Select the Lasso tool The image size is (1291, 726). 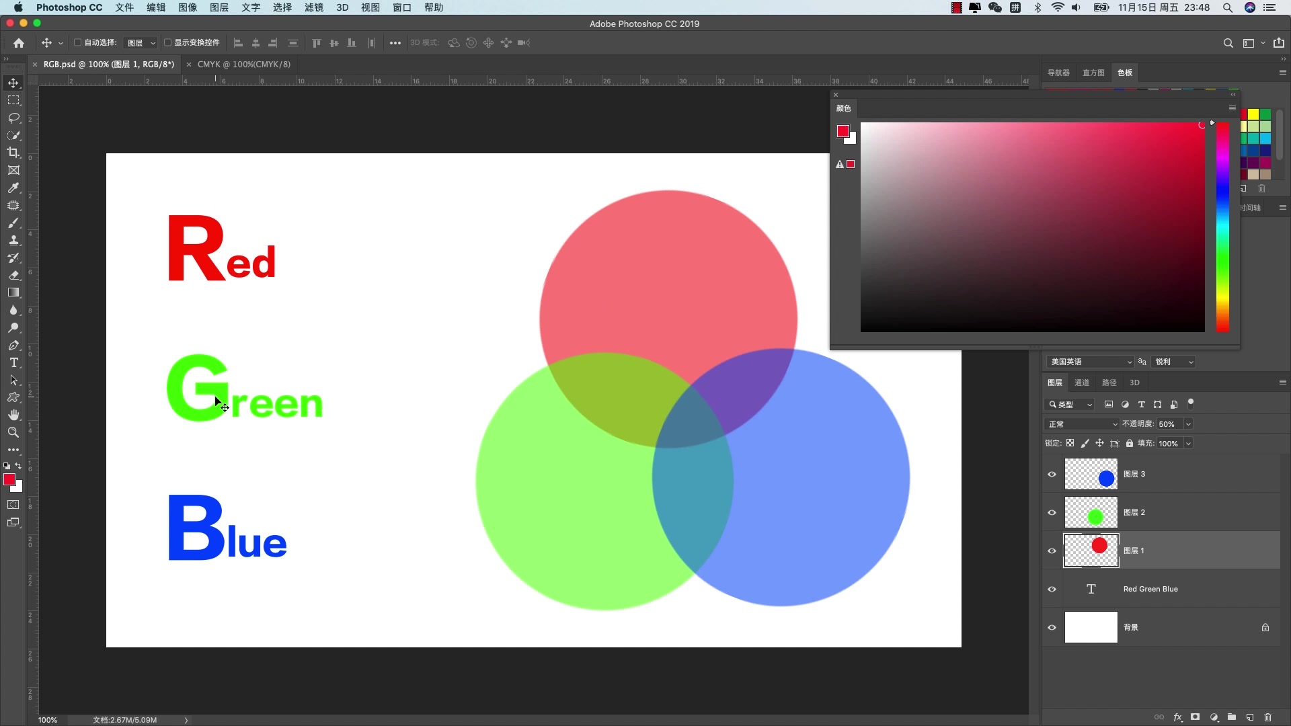pyautogui.click(x=13, y=118)
